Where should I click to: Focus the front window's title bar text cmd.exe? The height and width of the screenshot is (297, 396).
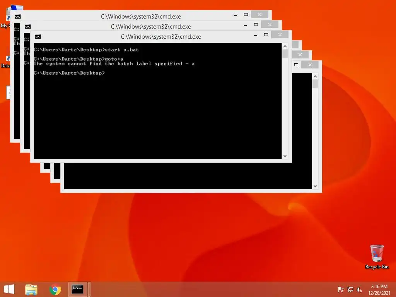click(161, 37)
